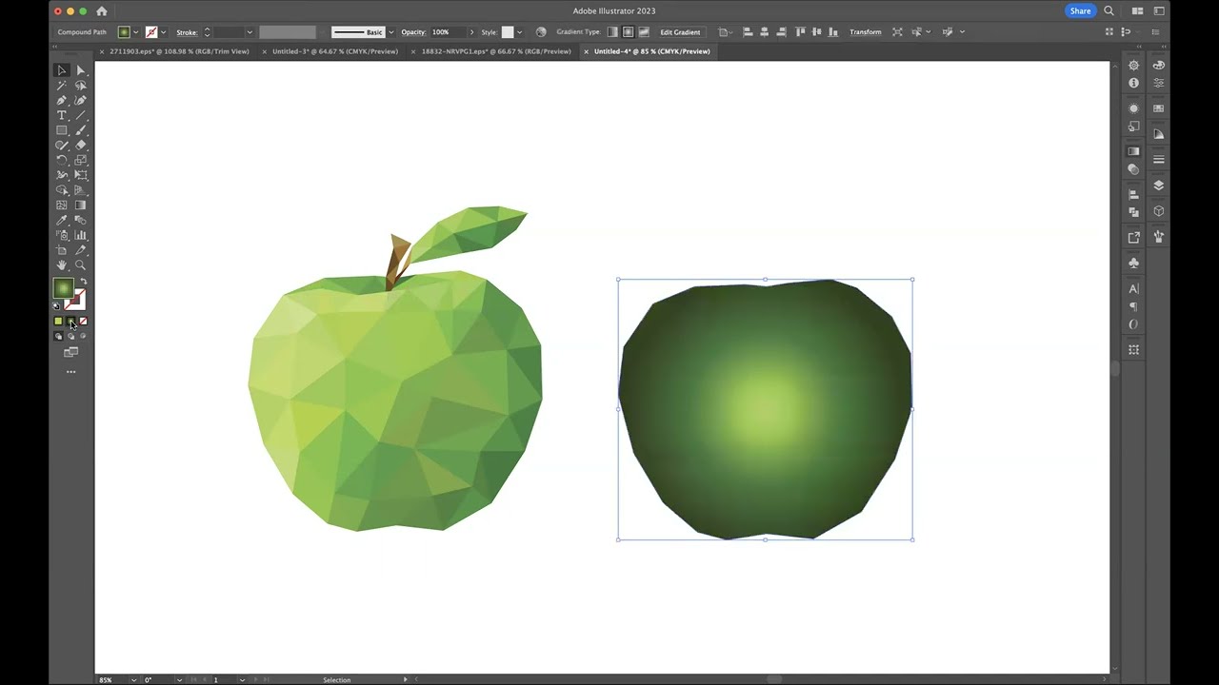Switch to the 2711903.eps document tab
1219x685 pixels.
pyautogui.click(x=179, y=51)
